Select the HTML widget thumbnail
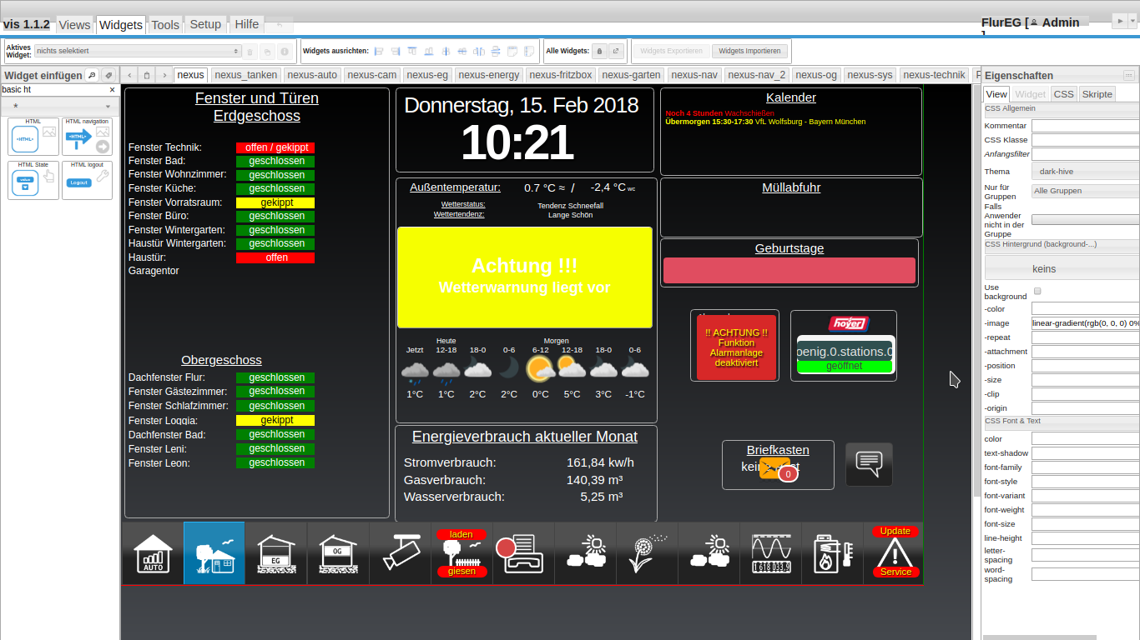The image size is (1140, 640). click(x=33, y=136)
